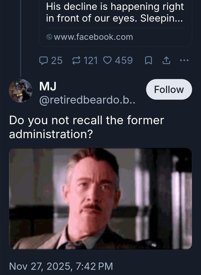Click the @retiredbeardo.b.. handle

87,100
